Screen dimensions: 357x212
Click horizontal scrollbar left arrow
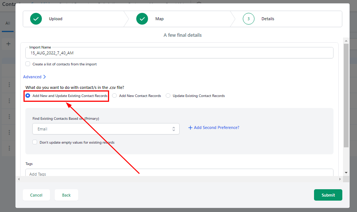19,179
